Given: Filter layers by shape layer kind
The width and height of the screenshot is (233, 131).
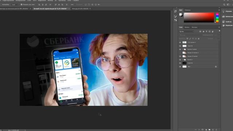Looking at the screenshot, I should pyautogui.click(x=210, y=32).
